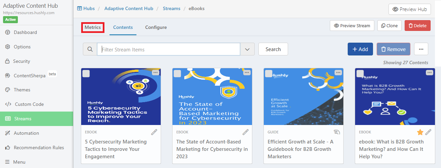Open the ellipsis menu on the 5 Cybersecurity Marketing Tactics card
This screenshot has width=441, height=168.
pyautogui.click(x=156, y=72)
